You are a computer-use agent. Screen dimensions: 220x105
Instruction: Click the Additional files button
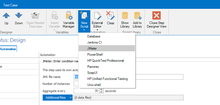[x=56, y=98]
